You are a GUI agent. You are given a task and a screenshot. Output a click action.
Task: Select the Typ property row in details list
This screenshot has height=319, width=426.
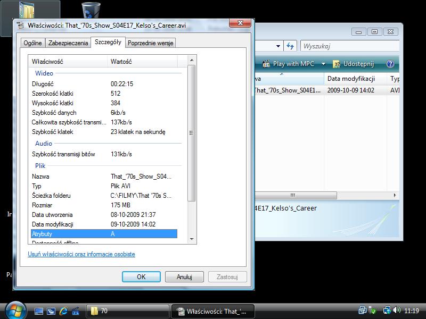[104, 186]
